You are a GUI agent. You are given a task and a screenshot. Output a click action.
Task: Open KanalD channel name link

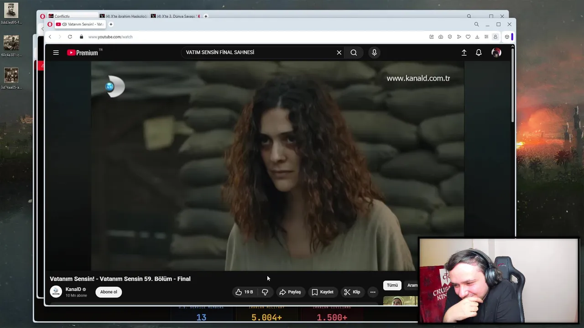coord(73,289)
